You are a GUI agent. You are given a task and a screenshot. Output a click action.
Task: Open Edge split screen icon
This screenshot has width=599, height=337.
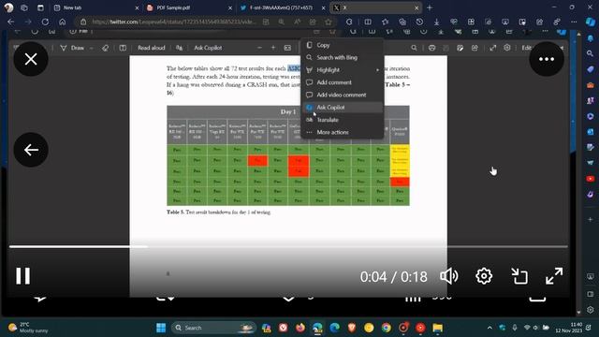(x=368, y=22)
